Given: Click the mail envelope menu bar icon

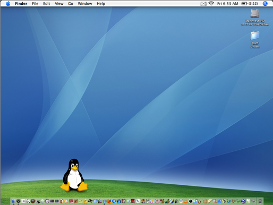Looking at the screenshot, I should click(x=203, y=4).
